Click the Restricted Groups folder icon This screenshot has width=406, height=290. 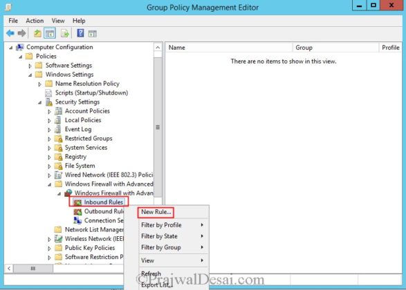[59, 139]
